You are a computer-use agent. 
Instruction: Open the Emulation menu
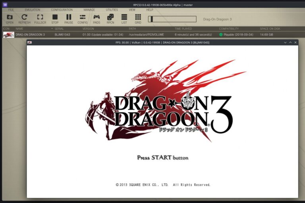pyautogui.click(x=32, y=10)
